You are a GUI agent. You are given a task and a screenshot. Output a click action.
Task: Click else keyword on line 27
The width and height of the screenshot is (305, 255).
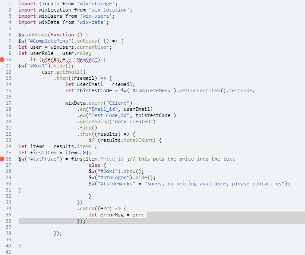(x=94, y=165)
